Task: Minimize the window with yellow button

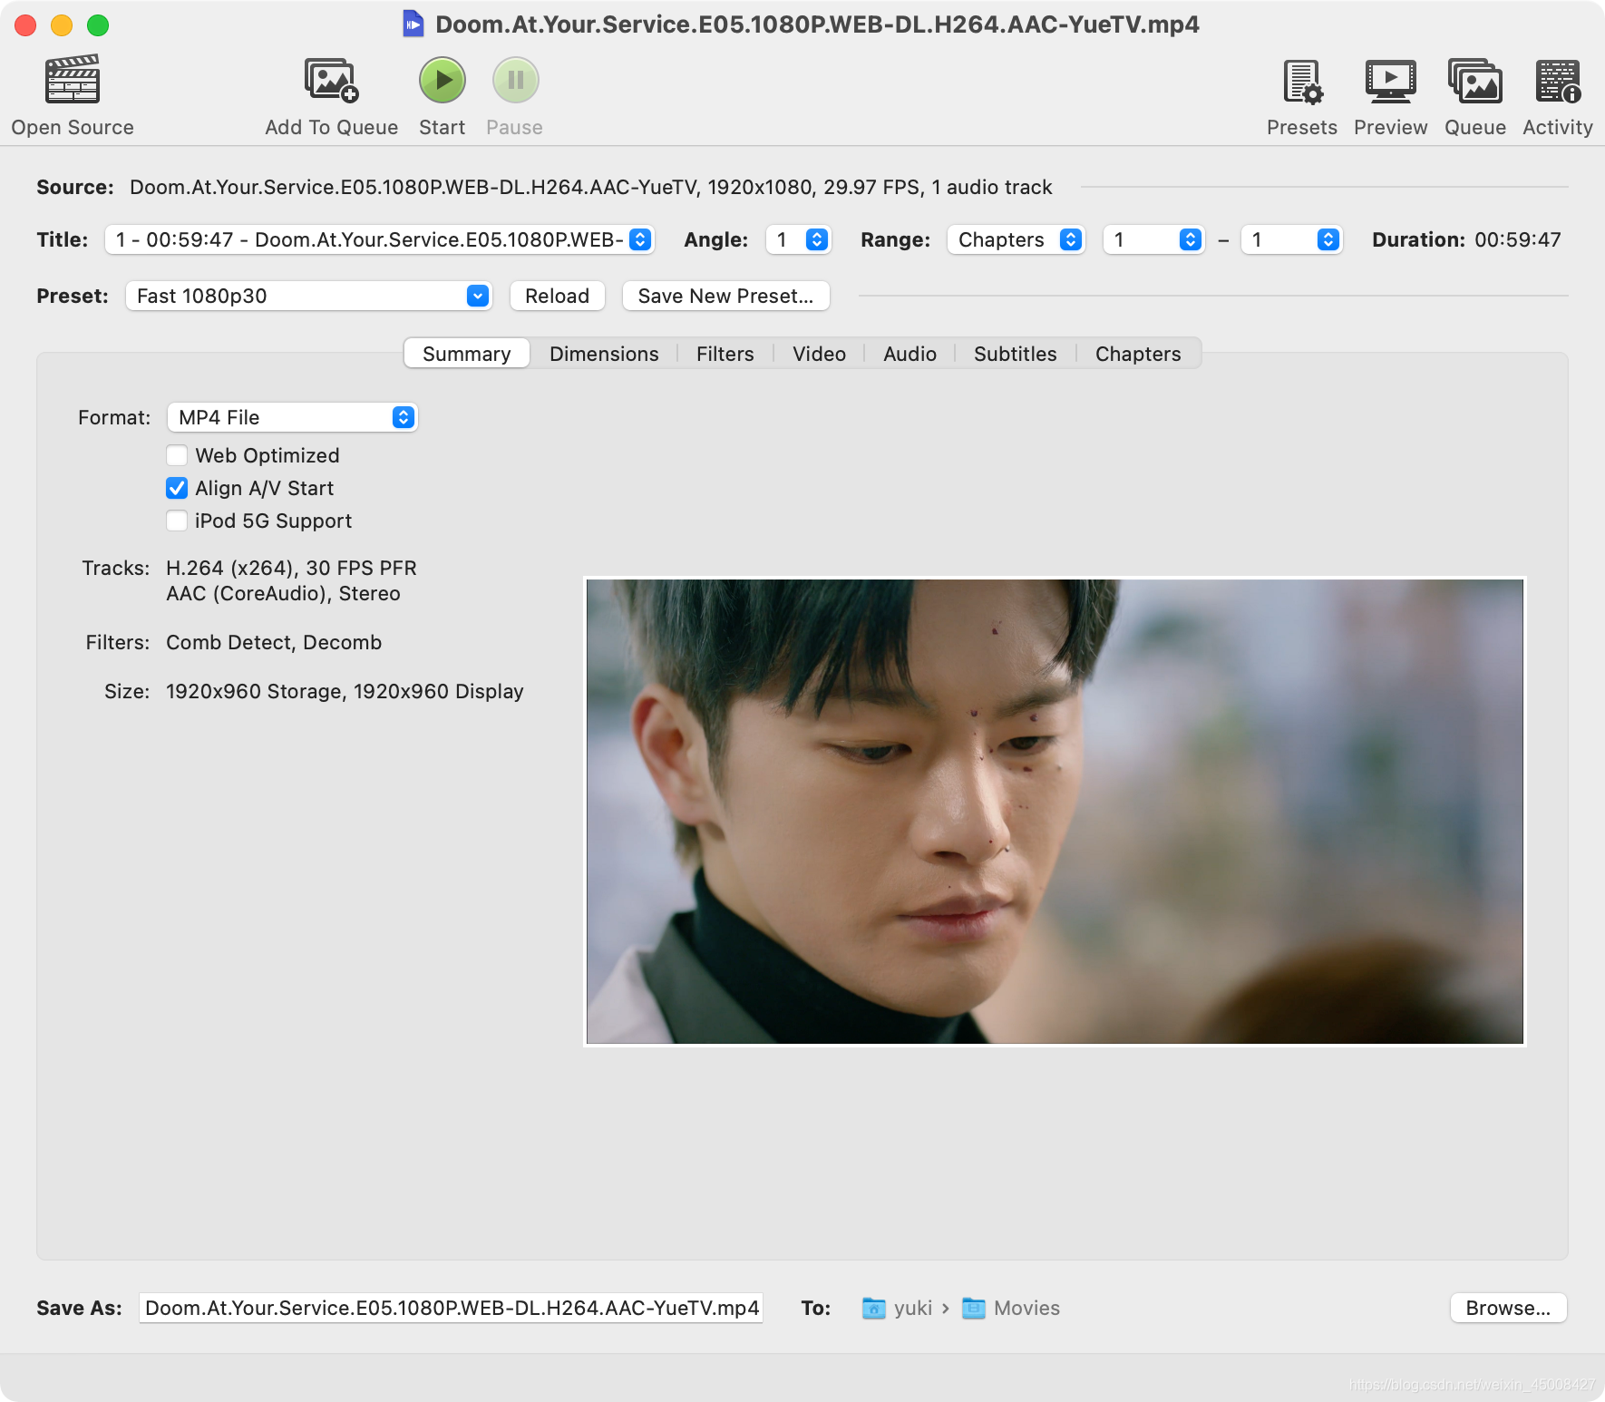Action: [62, 25]
